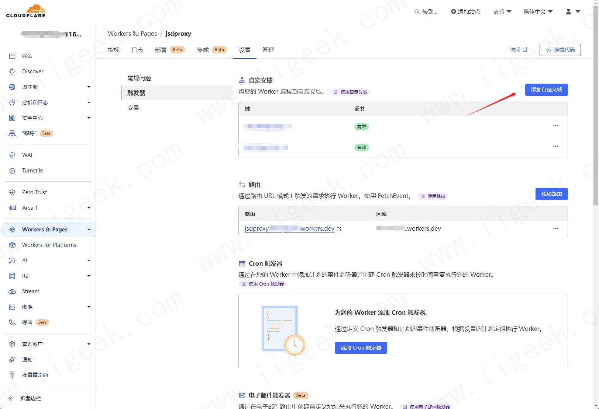The image size is (599, 409).
Task: Click the 域注册 globe icon
Action: tap(12, 87)
